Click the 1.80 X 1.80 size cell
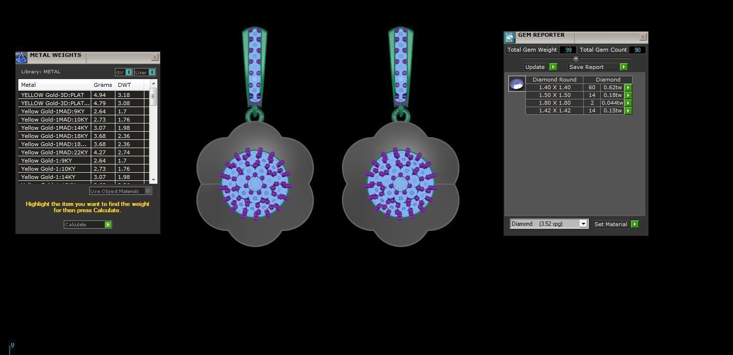The width and height of the screenshot is (733, 355). pyautogui.click(x=554, y=103)
